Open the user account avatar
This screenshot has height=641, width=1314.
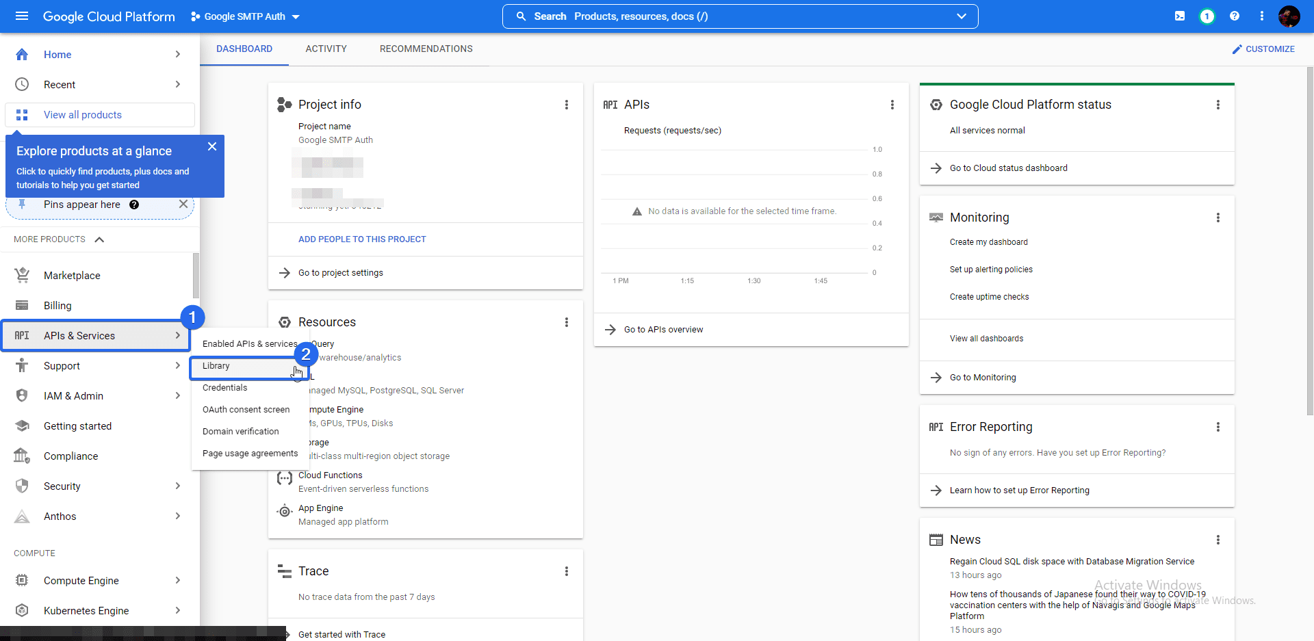1289,16
